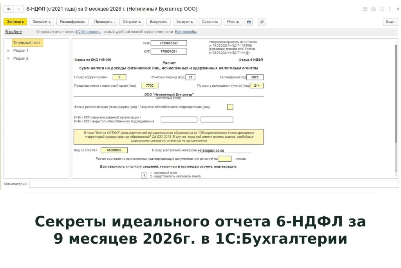
Task: Click the Комментарий input field
Action: tap(213, 184)
